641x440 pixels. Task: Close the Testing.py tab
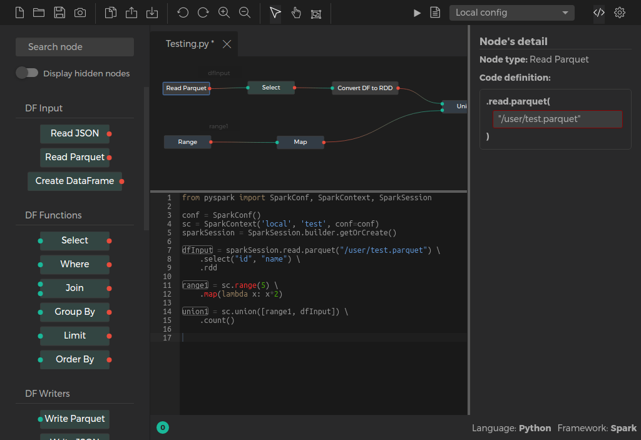click(227, 44)
